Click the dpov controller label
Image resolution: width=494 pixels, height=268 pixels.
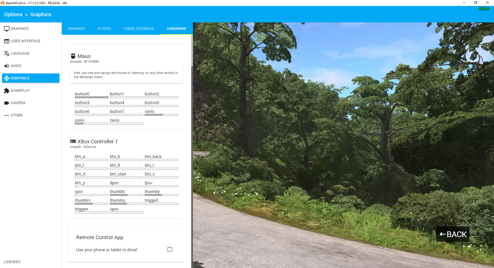[x=114, y=183]
